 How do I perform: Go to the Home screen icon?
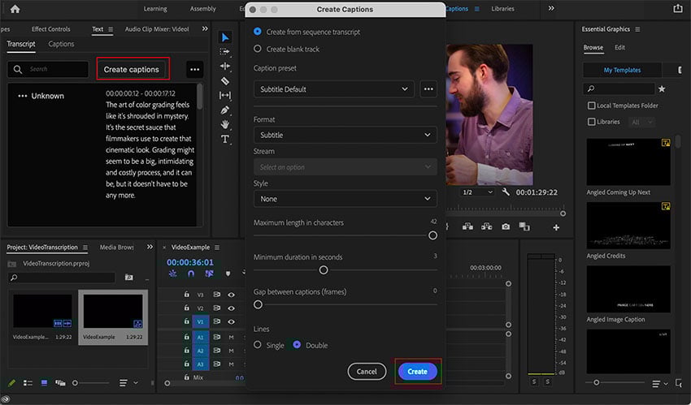[x=14, y=9]
